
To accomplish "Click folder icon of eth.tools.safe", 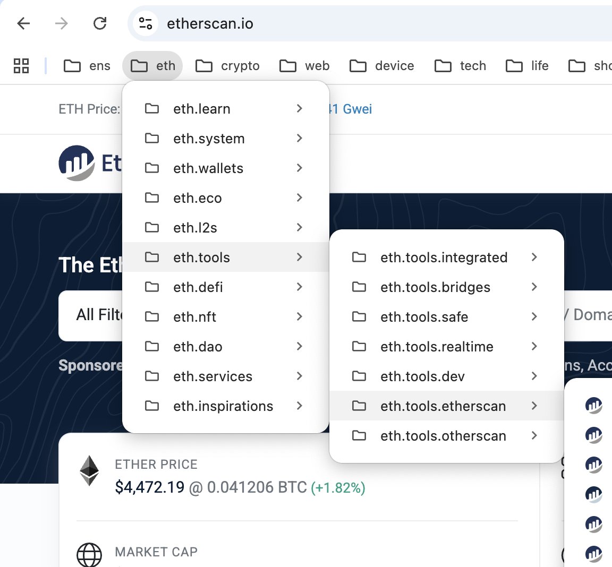I will (359, 316).
